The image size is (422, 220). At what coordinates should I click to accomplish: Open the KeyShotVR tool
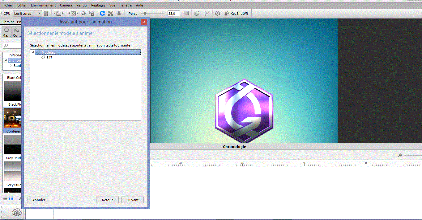[x=238, y=13]
